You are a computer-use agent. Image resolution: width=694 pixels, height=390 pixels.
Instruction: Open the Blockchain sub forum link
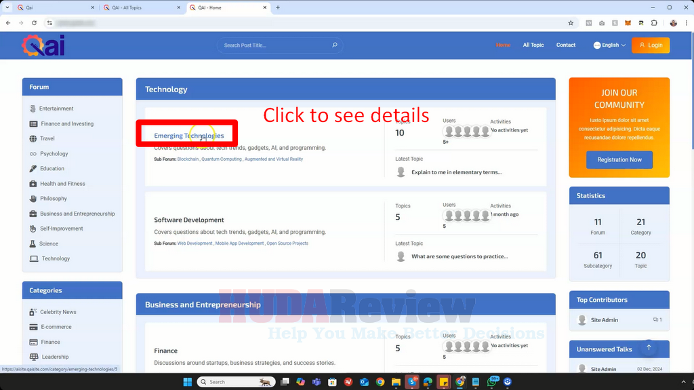188,159
